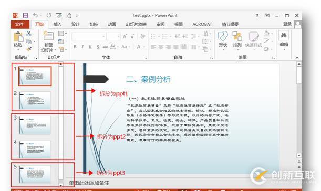Click the Cut scissors icon

click(x=29, y=34)
